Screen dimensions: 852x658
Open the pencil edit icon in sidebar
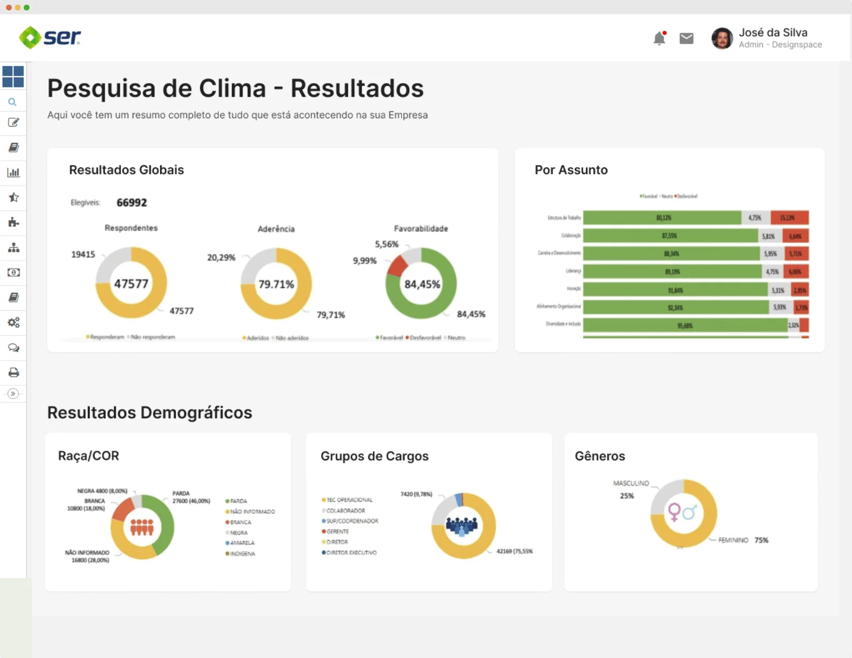[x=13, y=123]
